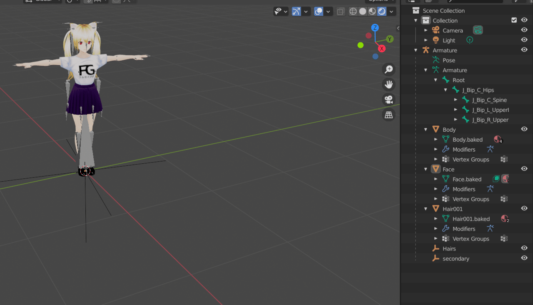The width and height of the screenshot is (533, 305).
Task: Open the gizmo options dropdown arrow
Action: (x=306, y=11)
